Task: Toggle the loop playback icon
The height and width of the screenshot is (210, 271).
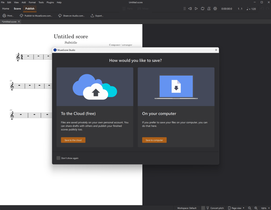Action: (x=202, y=9)
